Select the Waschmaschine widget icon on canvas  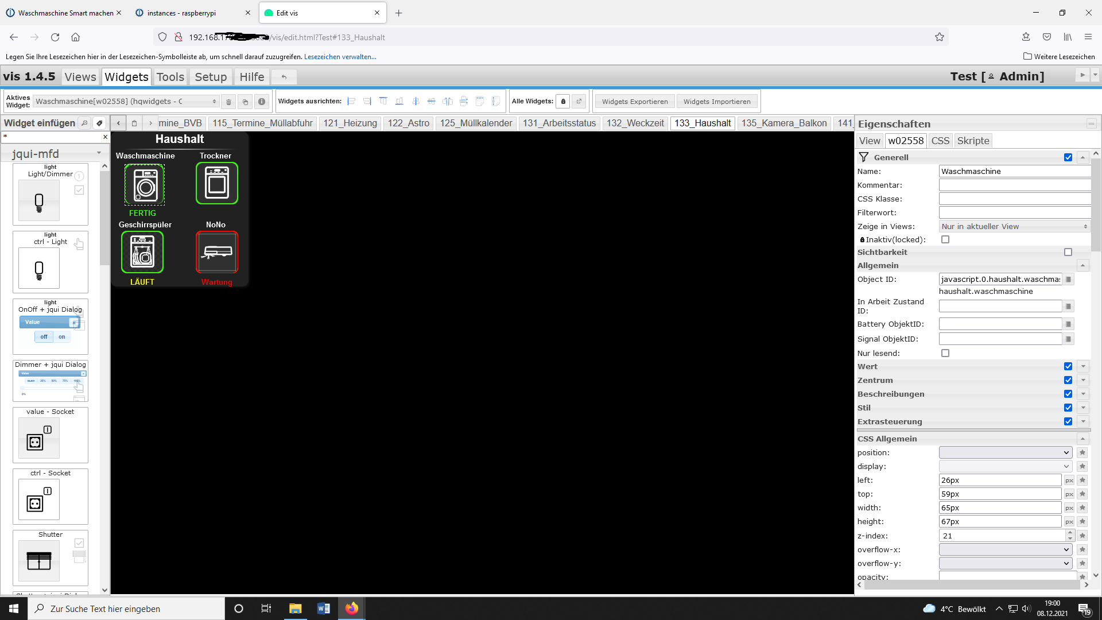pyautogui.click(x=145, y=185)
